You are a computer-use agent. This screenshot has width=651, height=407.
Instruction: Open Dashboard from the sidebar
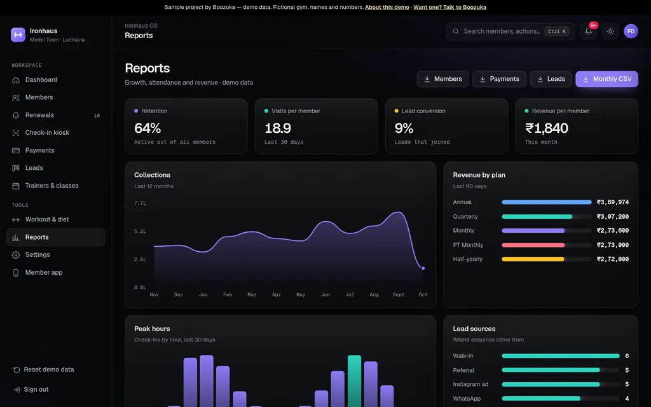coord(56,79)
